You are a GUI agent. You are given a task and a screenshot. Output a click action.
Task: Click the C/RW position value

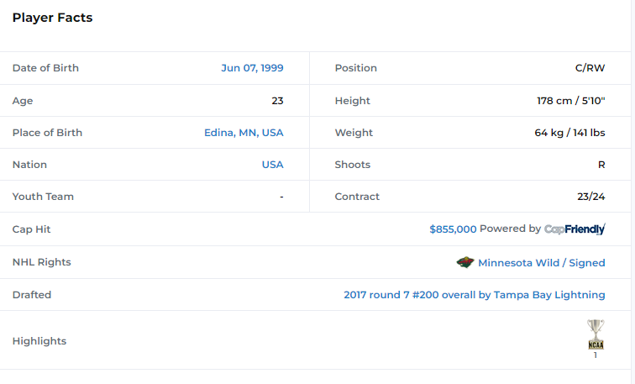(x=588, y=68)
